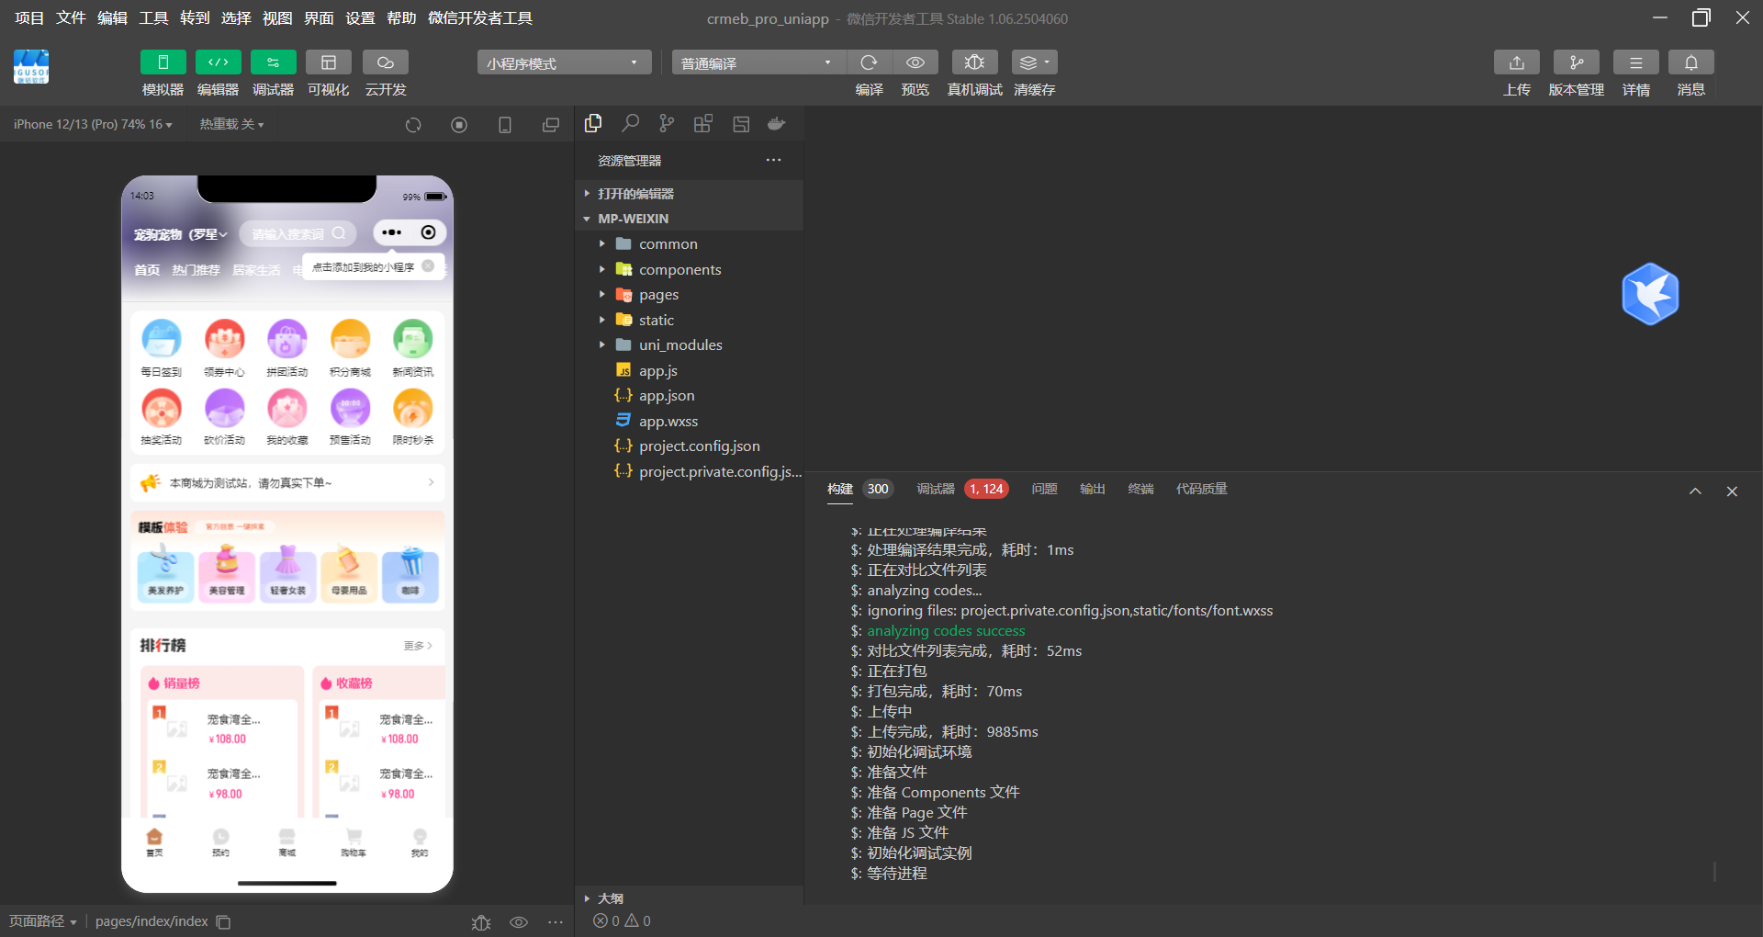The width and height of the screenshot is (1763, 937).
Task: Open the cloud development (云开发) icon
Action: pyautogui.click(x=386, y=62)
